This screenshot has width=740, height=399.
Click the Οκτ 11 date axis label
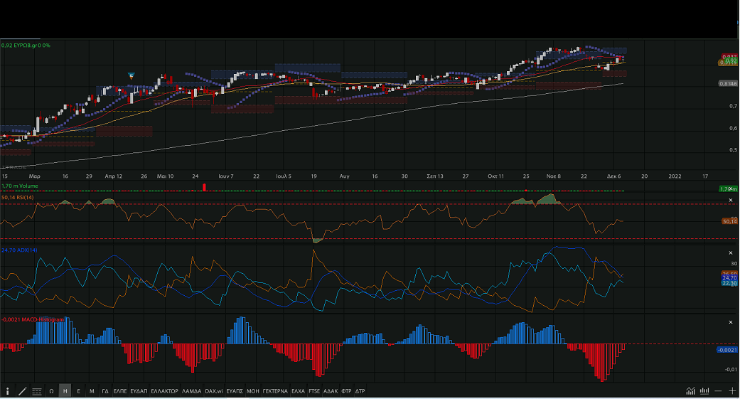click(495, 176)
